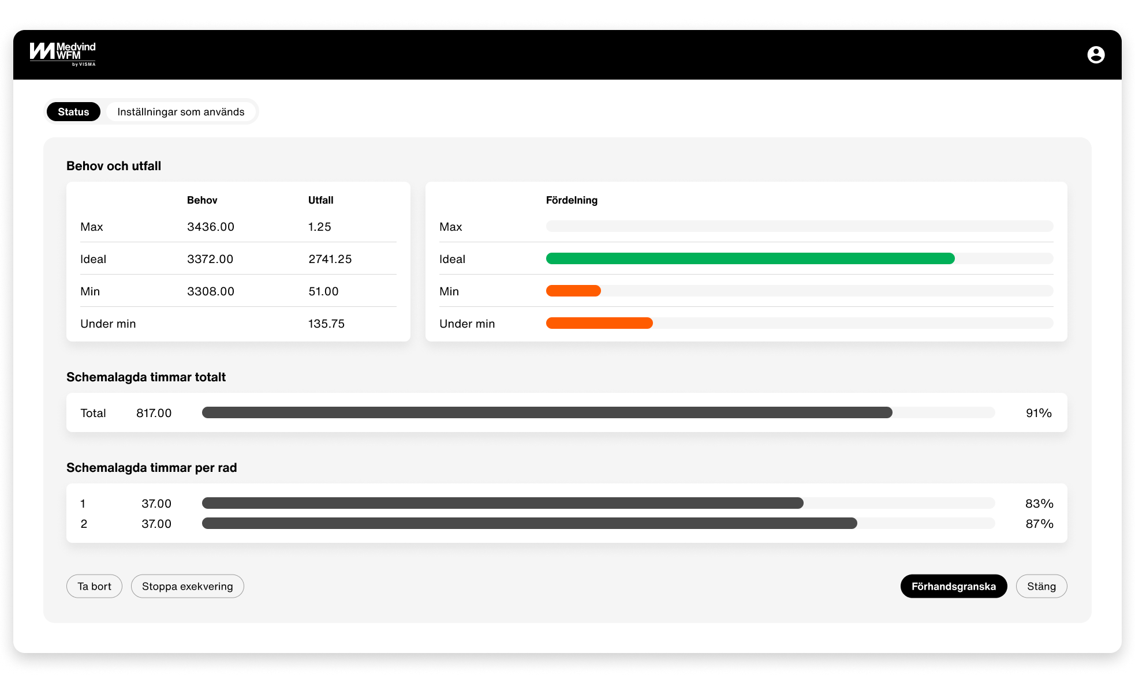Screen dimensions: 1135x683
Task: Click the Ta bort button
Action: pos(94,586)
